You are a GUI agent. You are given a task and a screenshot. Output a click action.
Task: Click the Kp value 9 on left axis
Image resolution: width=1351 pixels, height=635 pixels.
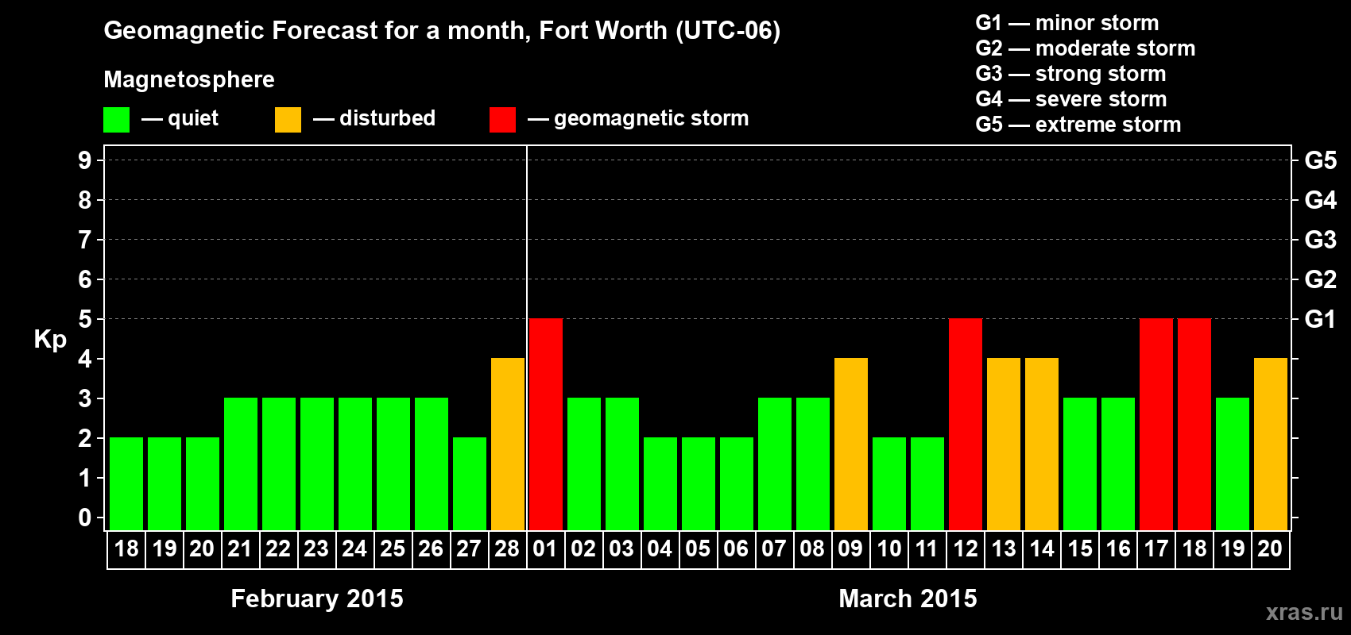85,160
